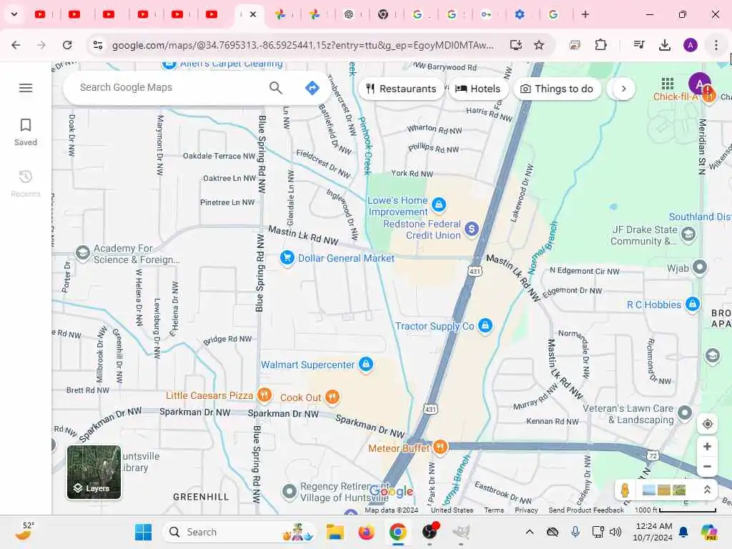This screenshot has width=732, height=549.
Task: Switch to the last Google tab
Action: (x=554, y=14)
